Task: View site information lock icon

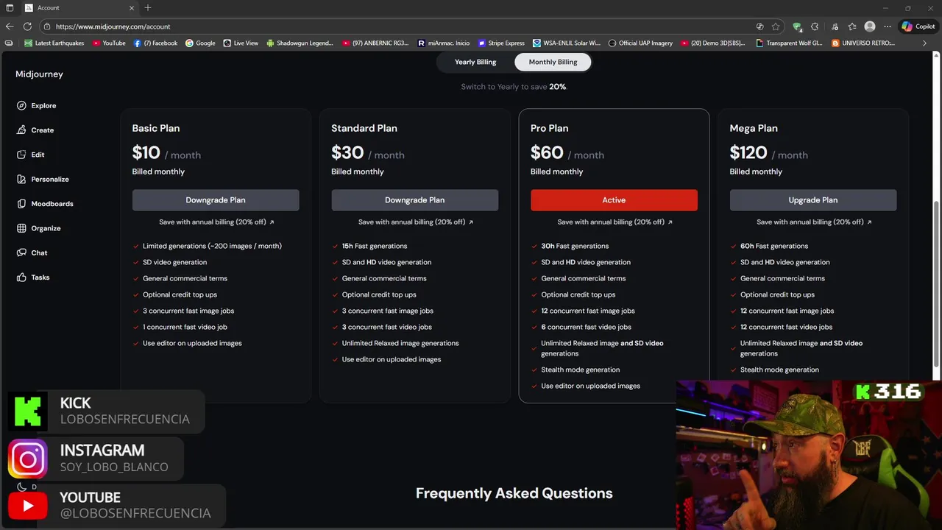Action: pyautogui.click(x=47, y=26)
